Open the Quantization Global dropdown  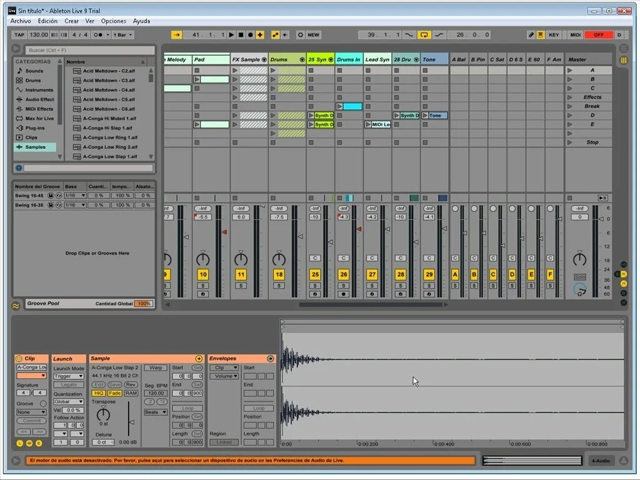[69, 402]
